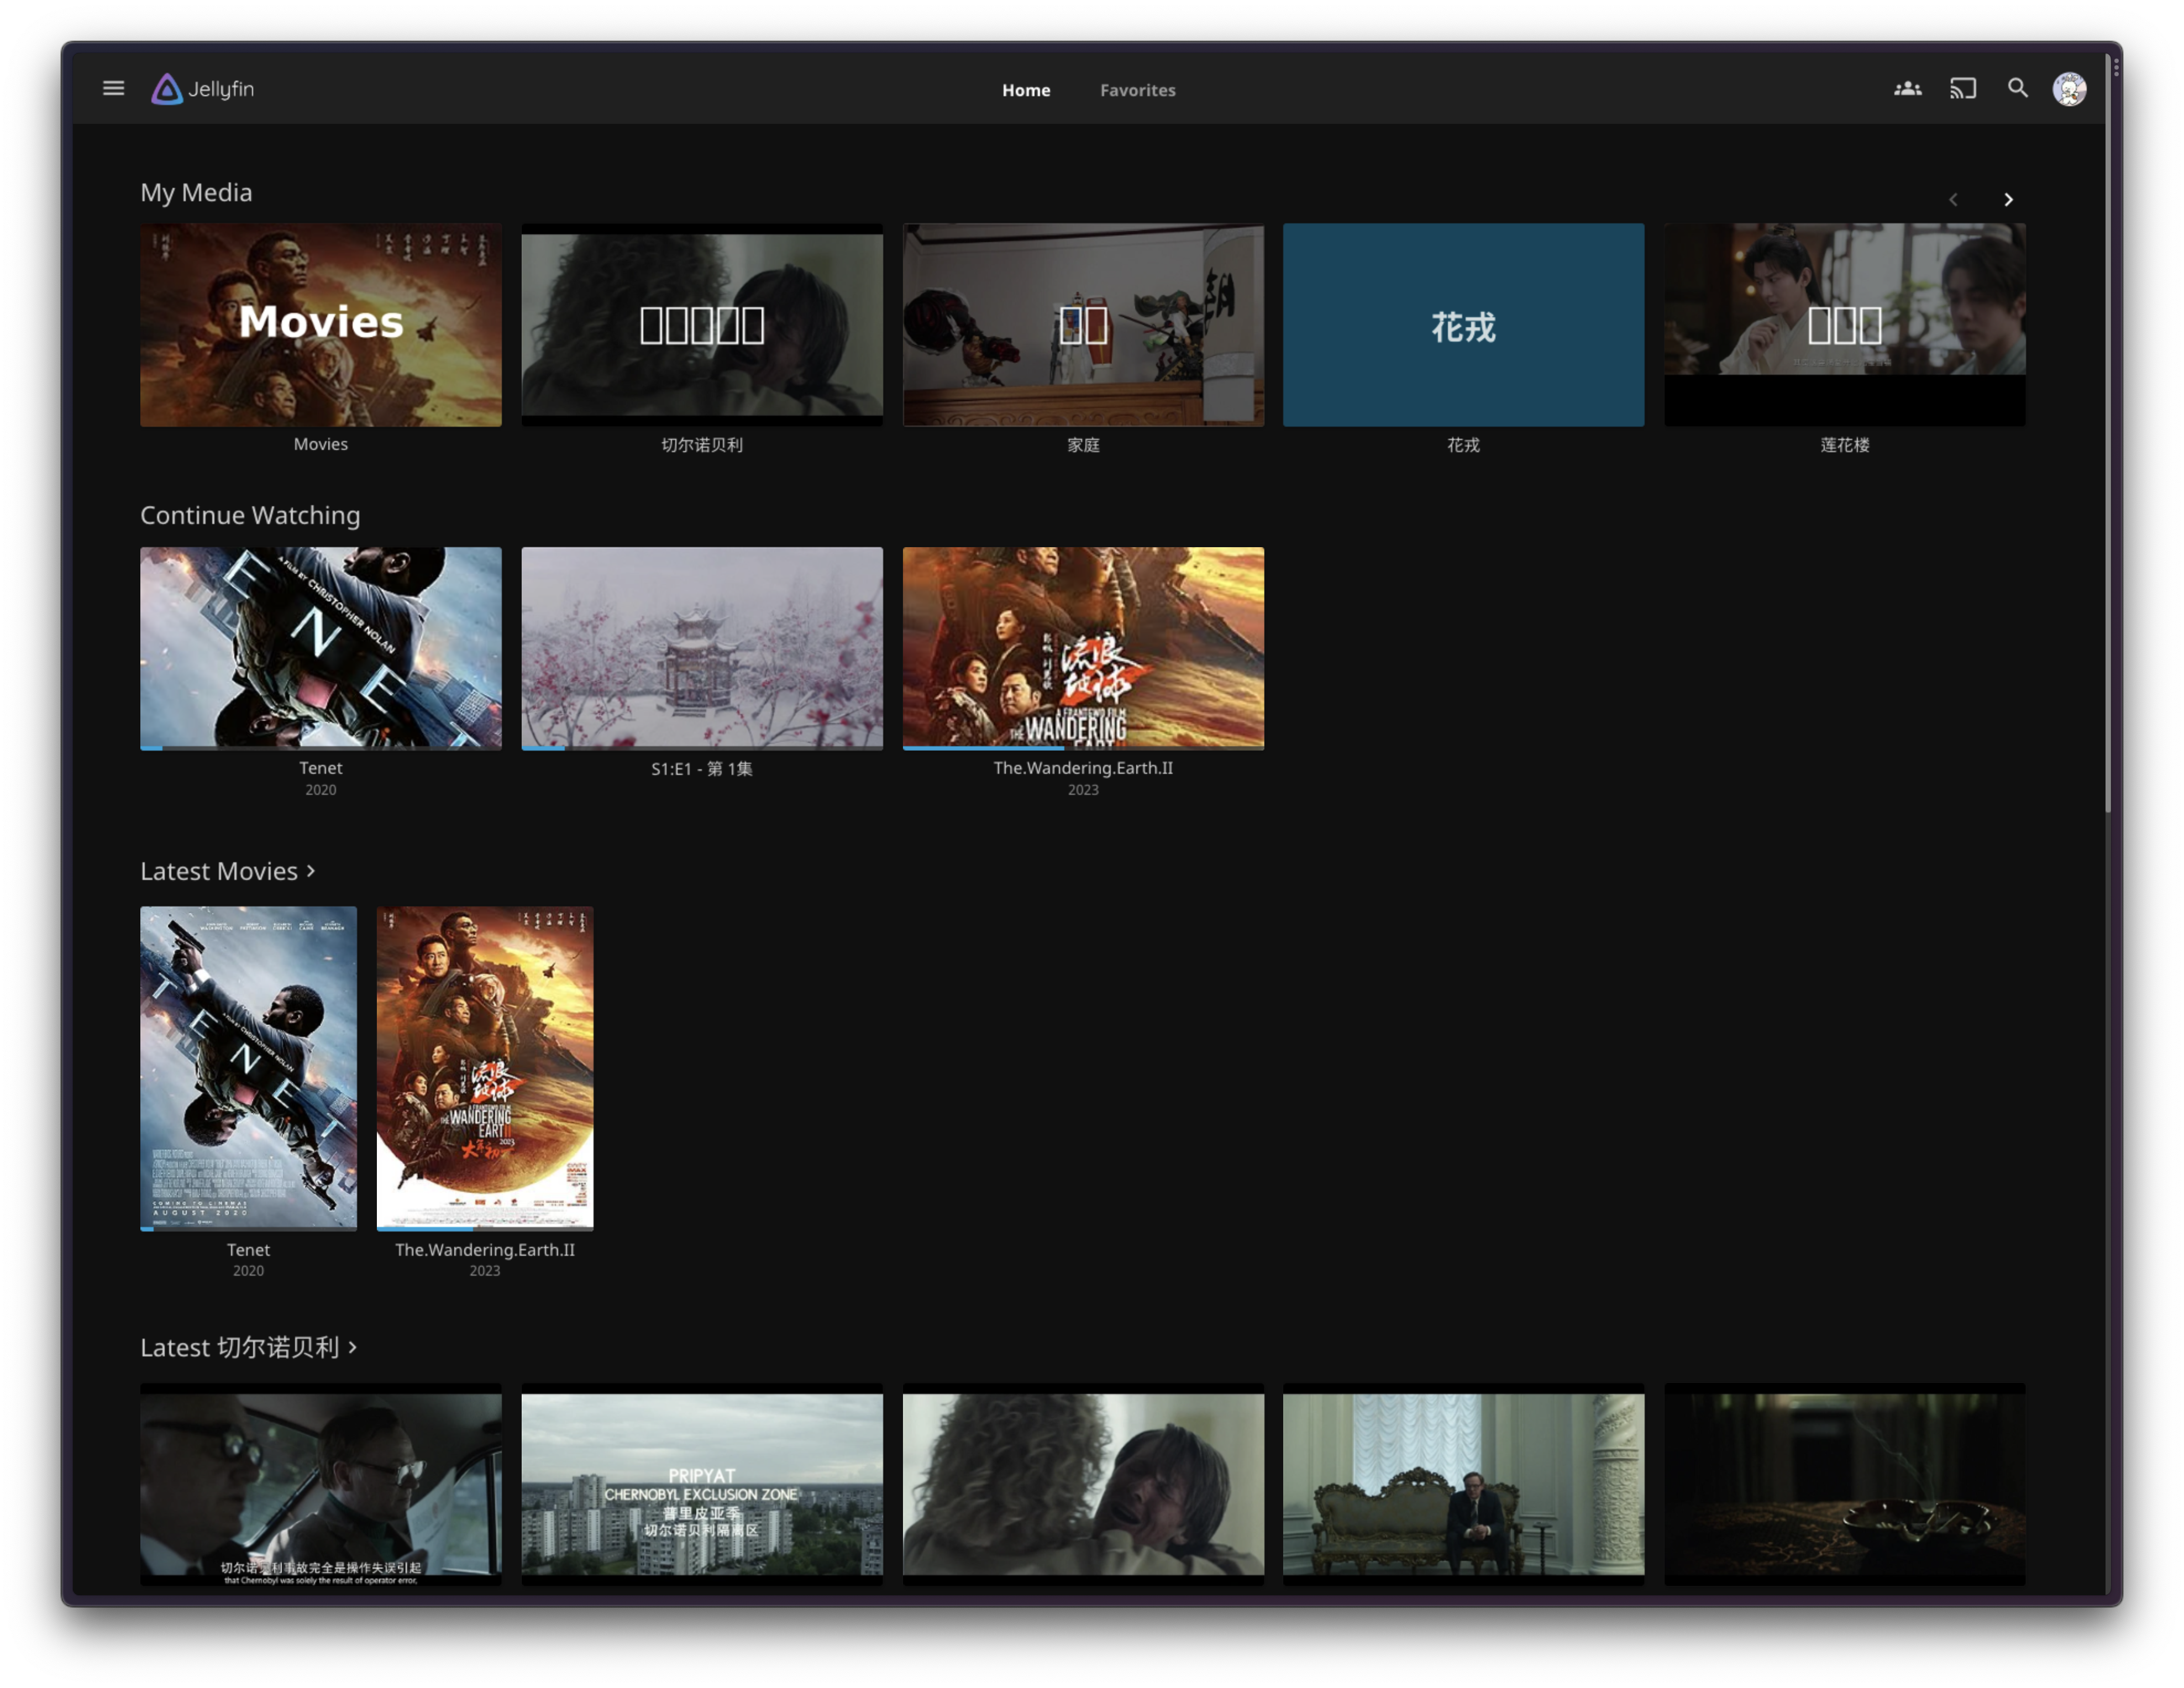The height and width of the screenshot is (1688, 2184).
Task: Resume S1:E1 第 1集 episode
Action: [701, 647]
